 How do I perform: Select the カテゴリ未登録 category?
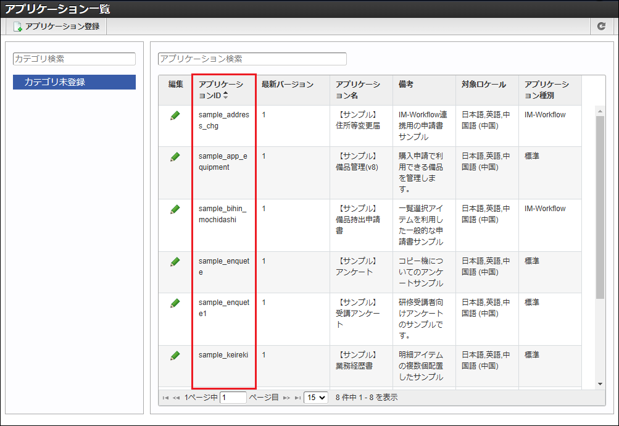[x=74, y=82]
